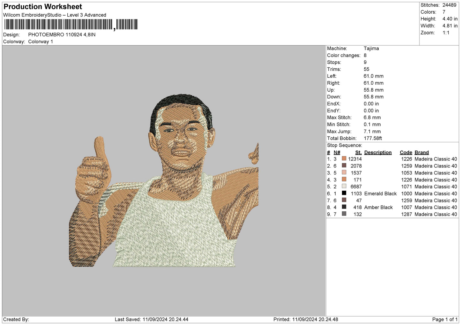461x325 pixels.
Task: Click the 'Production Worksheet' title
Action: 43,7
